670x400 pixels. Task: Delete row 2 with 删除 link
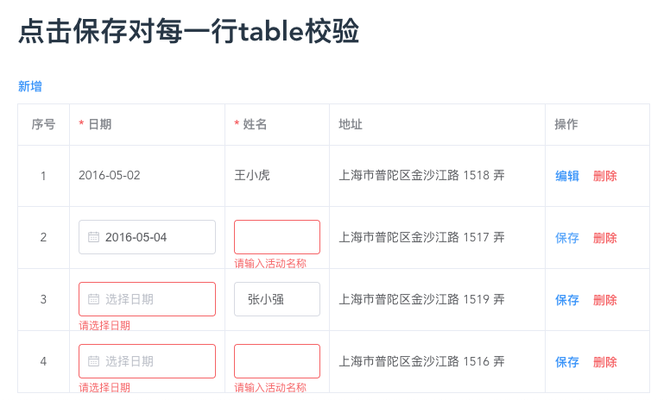tap(605, 238)
